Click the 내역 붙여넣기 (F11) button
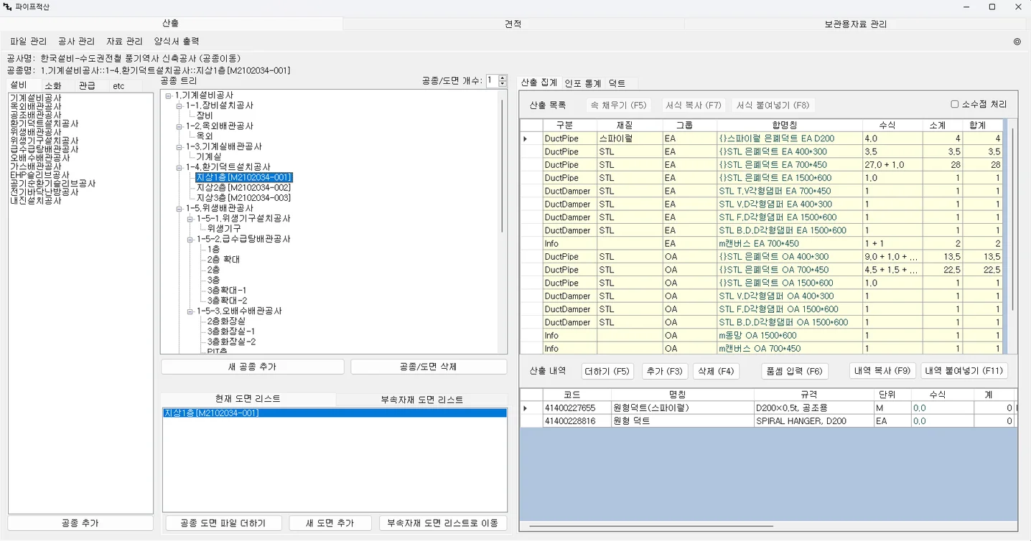Viewport: 1031px width, 541px height. click(x=964, y=371)
